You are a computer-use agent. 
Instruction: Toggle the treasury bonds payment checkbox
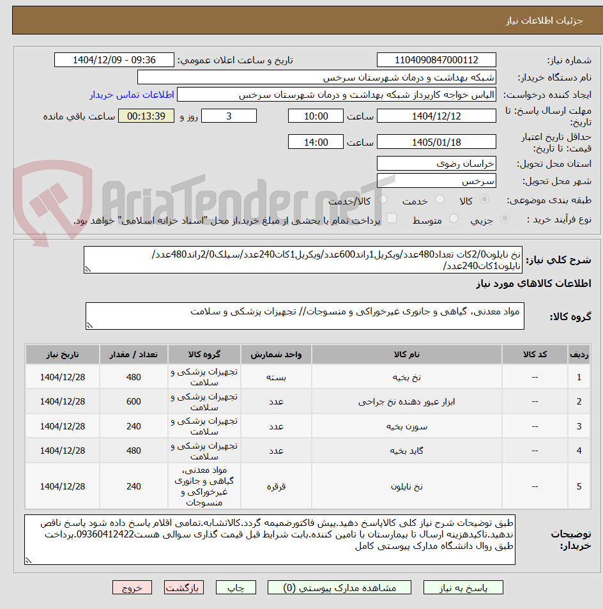392,219
